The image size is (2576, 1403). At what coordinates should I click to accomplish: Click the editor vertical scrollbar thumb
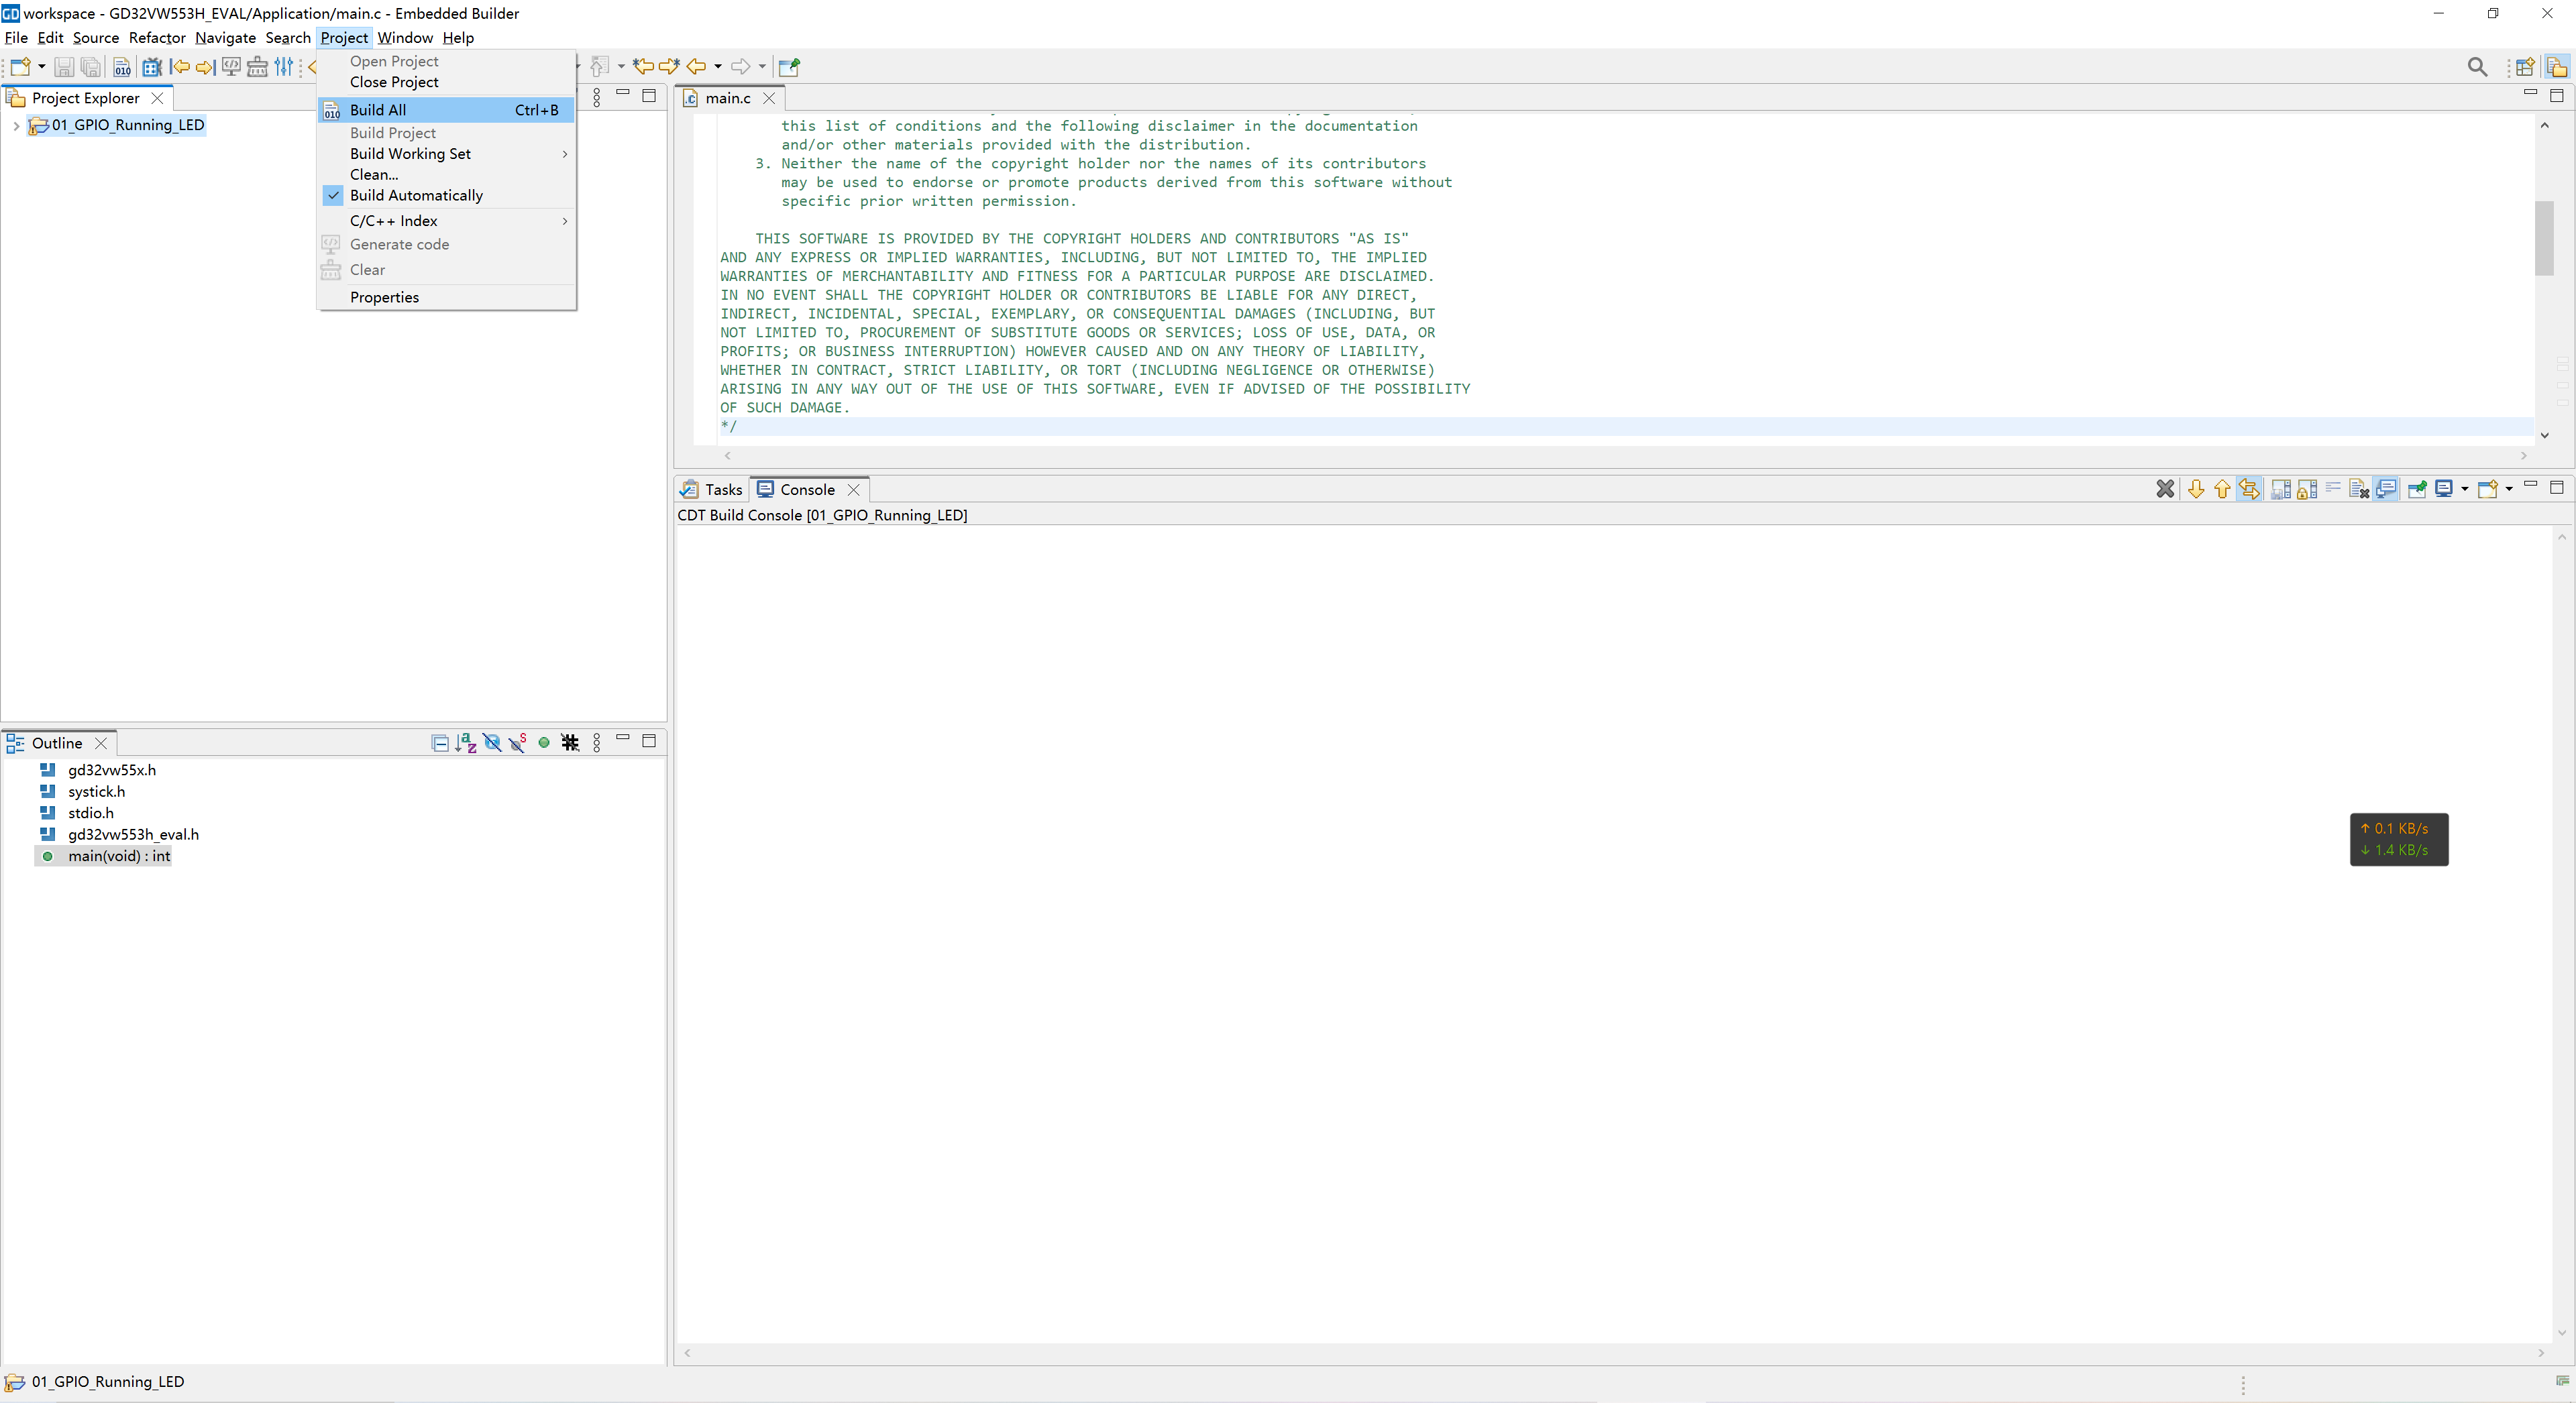[x=2544, y=238]
